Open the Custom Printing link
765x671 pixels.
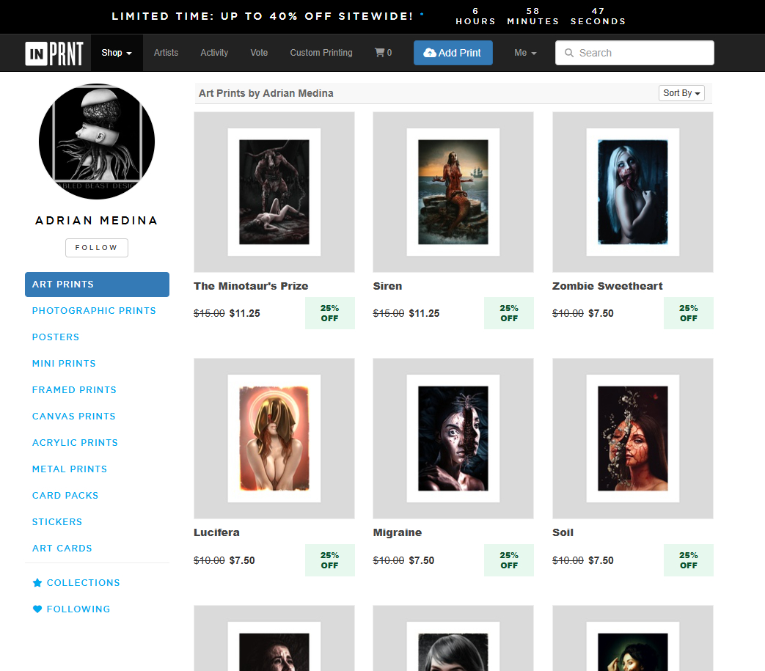click(321, 53)
